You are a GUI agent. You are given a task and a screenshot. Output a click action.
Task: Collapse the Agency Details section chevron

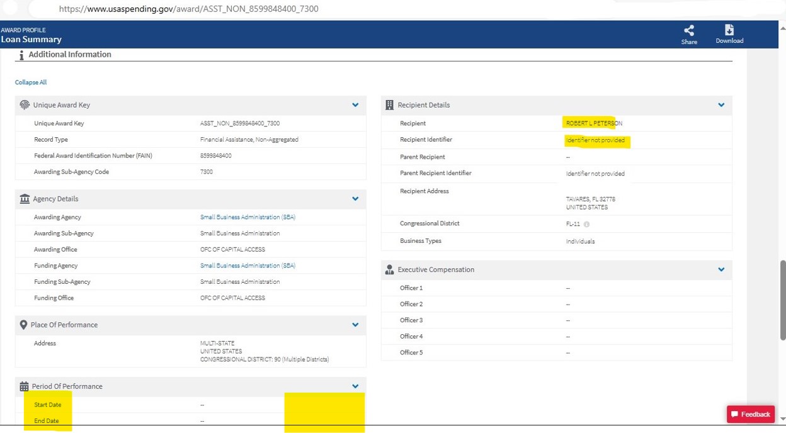(355, 199)
